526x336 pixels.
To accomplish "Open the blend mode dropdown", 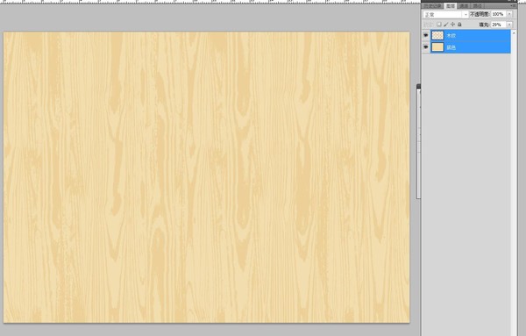I will click(445, 14).
